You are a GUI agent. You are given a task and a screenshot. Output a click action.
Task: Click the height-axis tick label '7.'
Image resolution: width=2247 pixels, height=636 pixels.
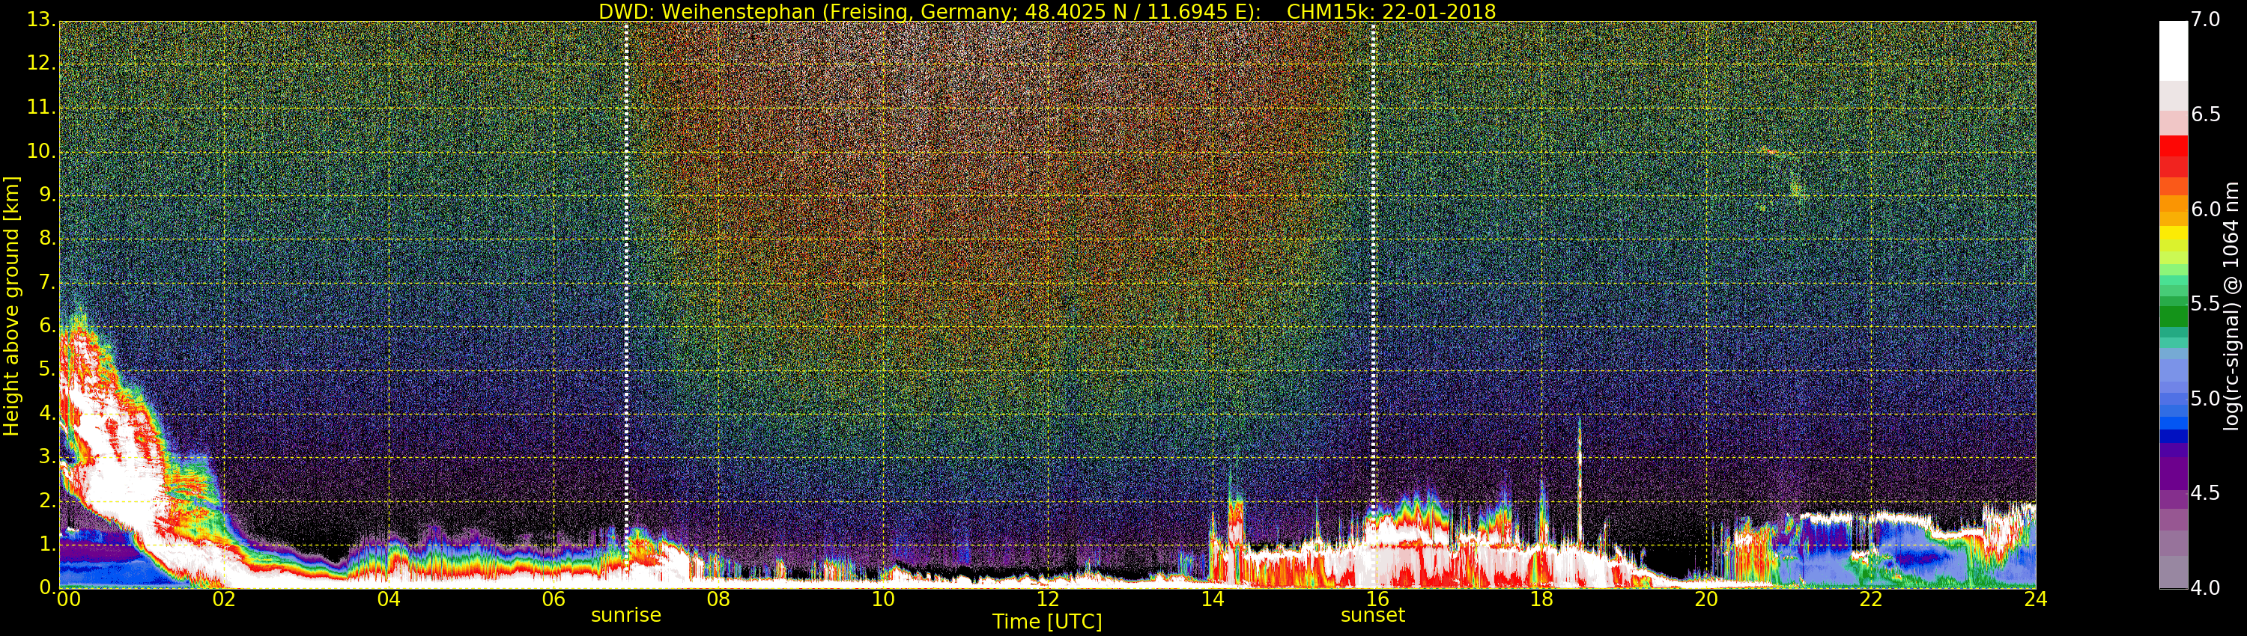tap(47, 281)
